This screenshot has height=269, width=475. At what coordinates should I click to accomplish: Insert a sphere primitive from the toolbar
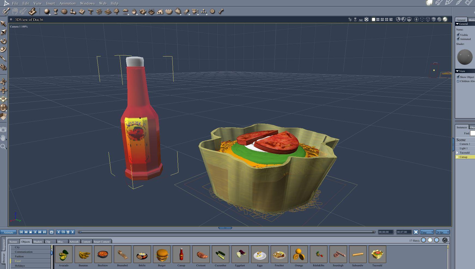[x=47, y=11]
